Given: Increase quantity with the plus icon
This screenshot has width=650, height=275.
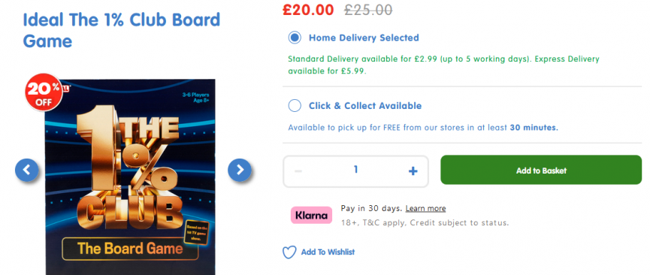Looking at the screenshot, I should point(413,171).
